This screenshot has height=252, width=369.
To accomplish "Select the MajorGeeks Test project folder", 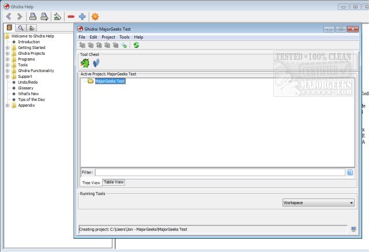I will coord(110,81).
